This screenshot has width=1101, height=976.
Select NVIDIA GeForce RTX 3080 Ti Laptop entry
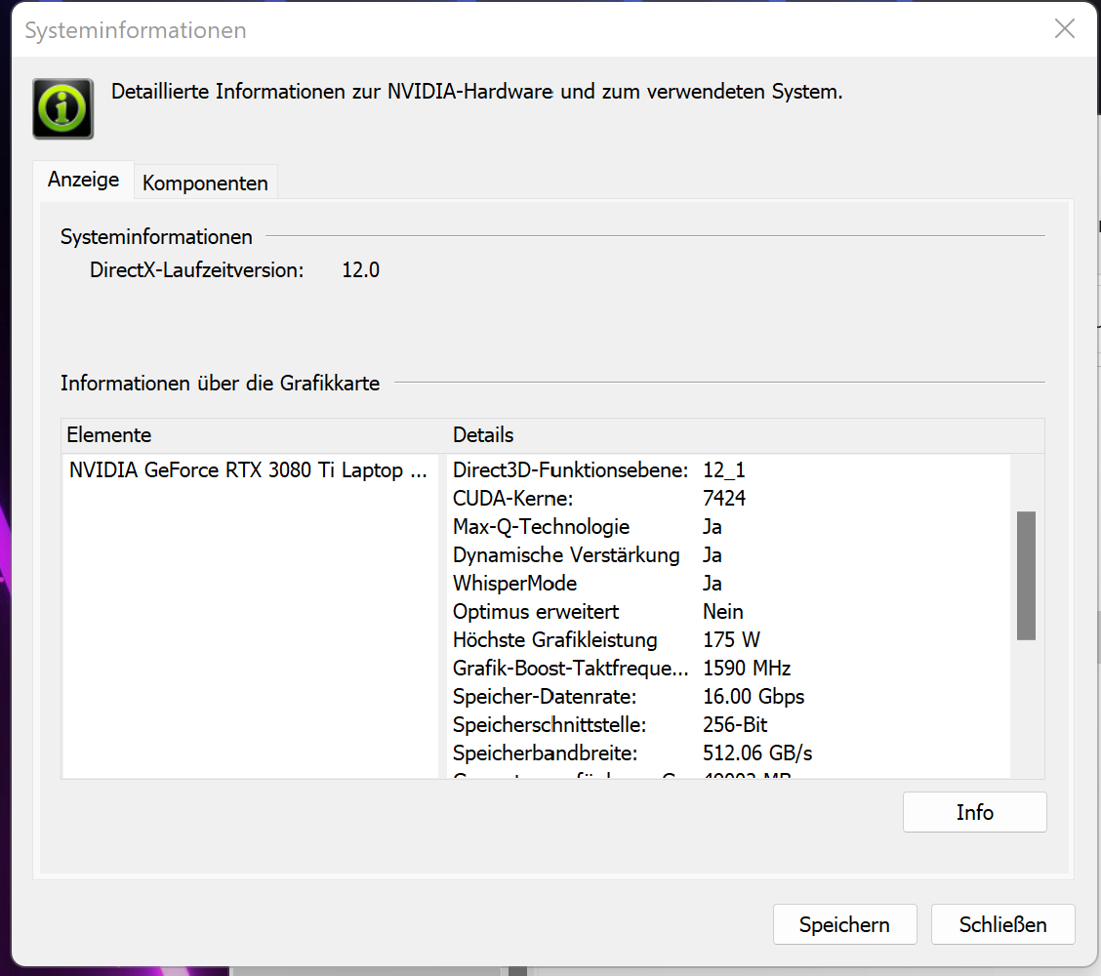(x=248, y=470)
